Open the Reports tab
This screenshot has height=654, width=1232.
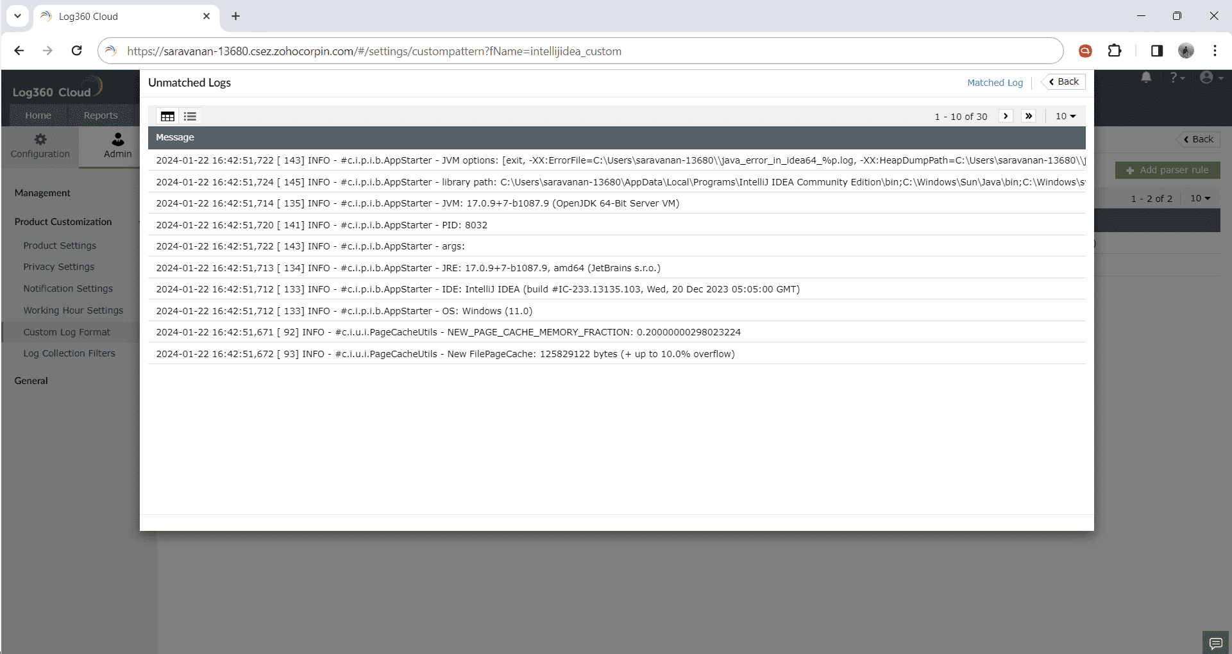click(99, 115)
